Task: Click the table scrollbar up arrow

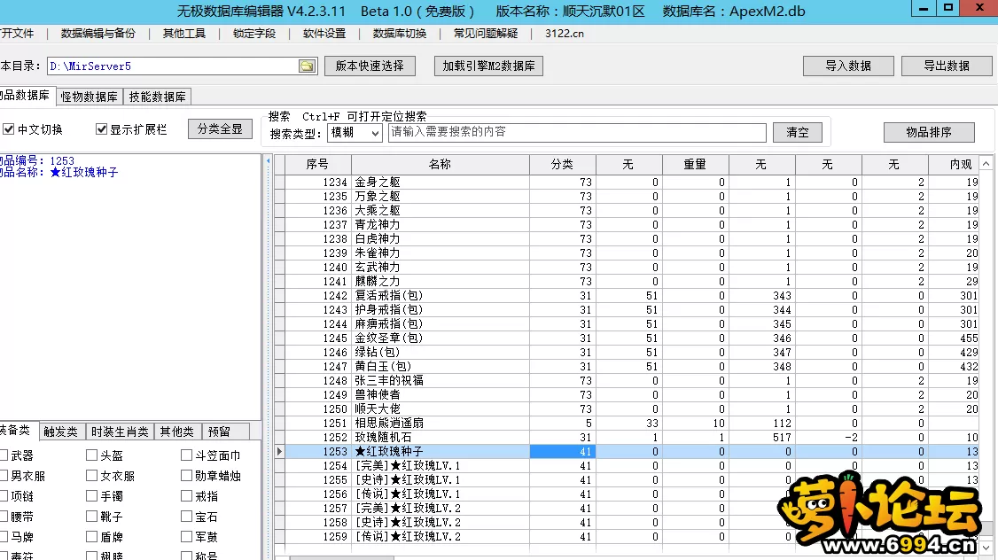Action: coord(986,164)
